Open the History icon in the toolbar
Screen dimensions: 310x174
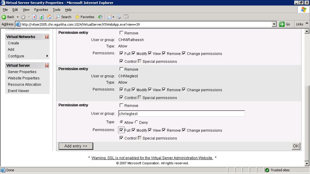point(101,17)
